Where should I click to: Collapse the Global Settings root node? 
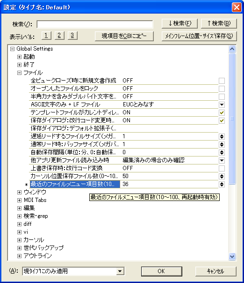[12, 49]
